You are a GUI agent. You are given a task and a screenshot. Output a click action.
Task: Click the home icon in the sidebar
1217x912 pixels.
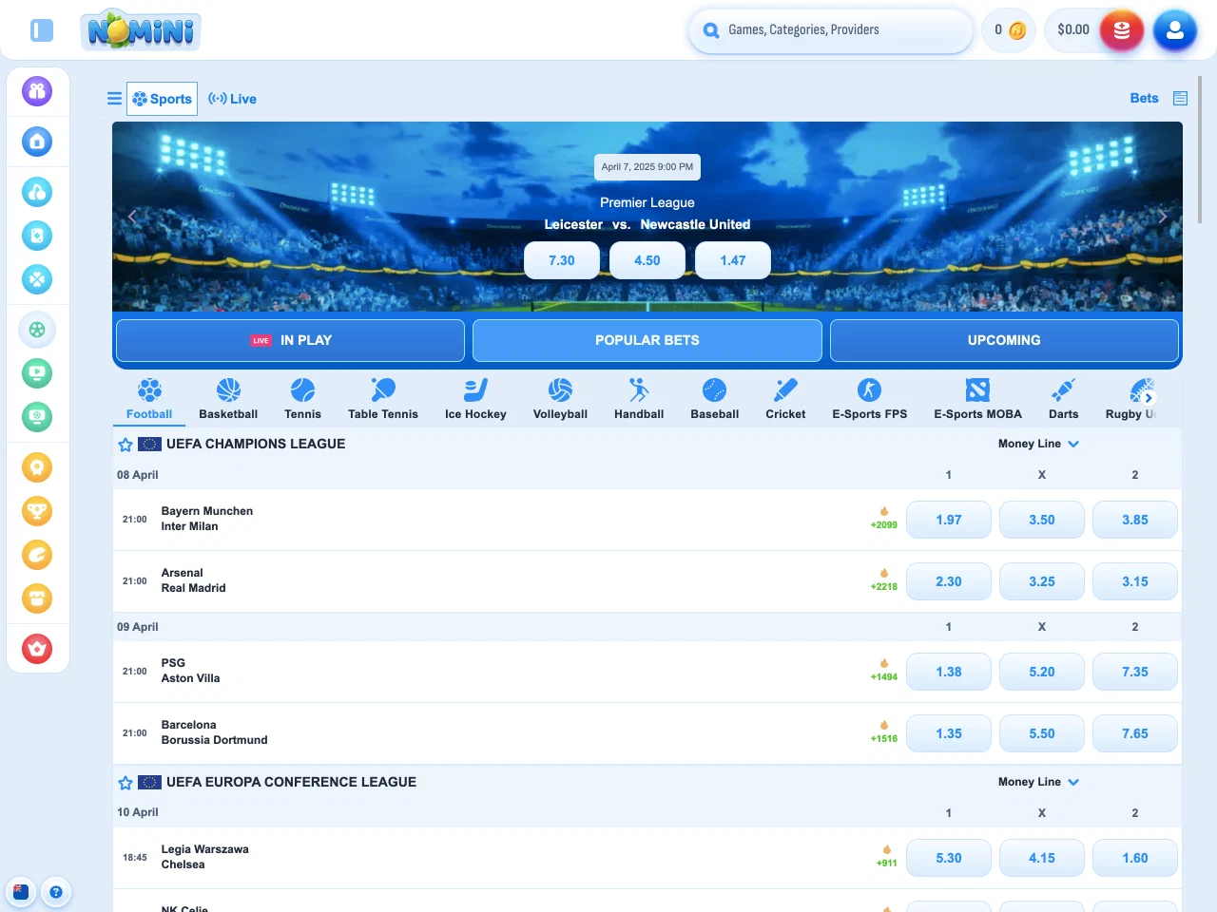point(37,142)
